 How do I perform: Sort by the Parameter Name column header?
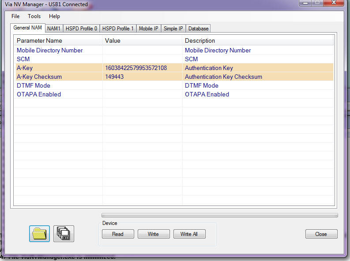[58, 41]
